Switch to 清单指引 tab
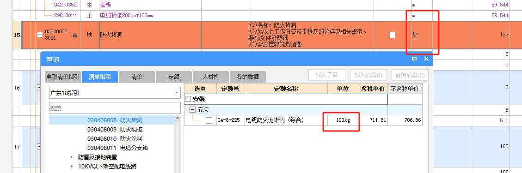The image size is (522, 173). pos(99,77)
